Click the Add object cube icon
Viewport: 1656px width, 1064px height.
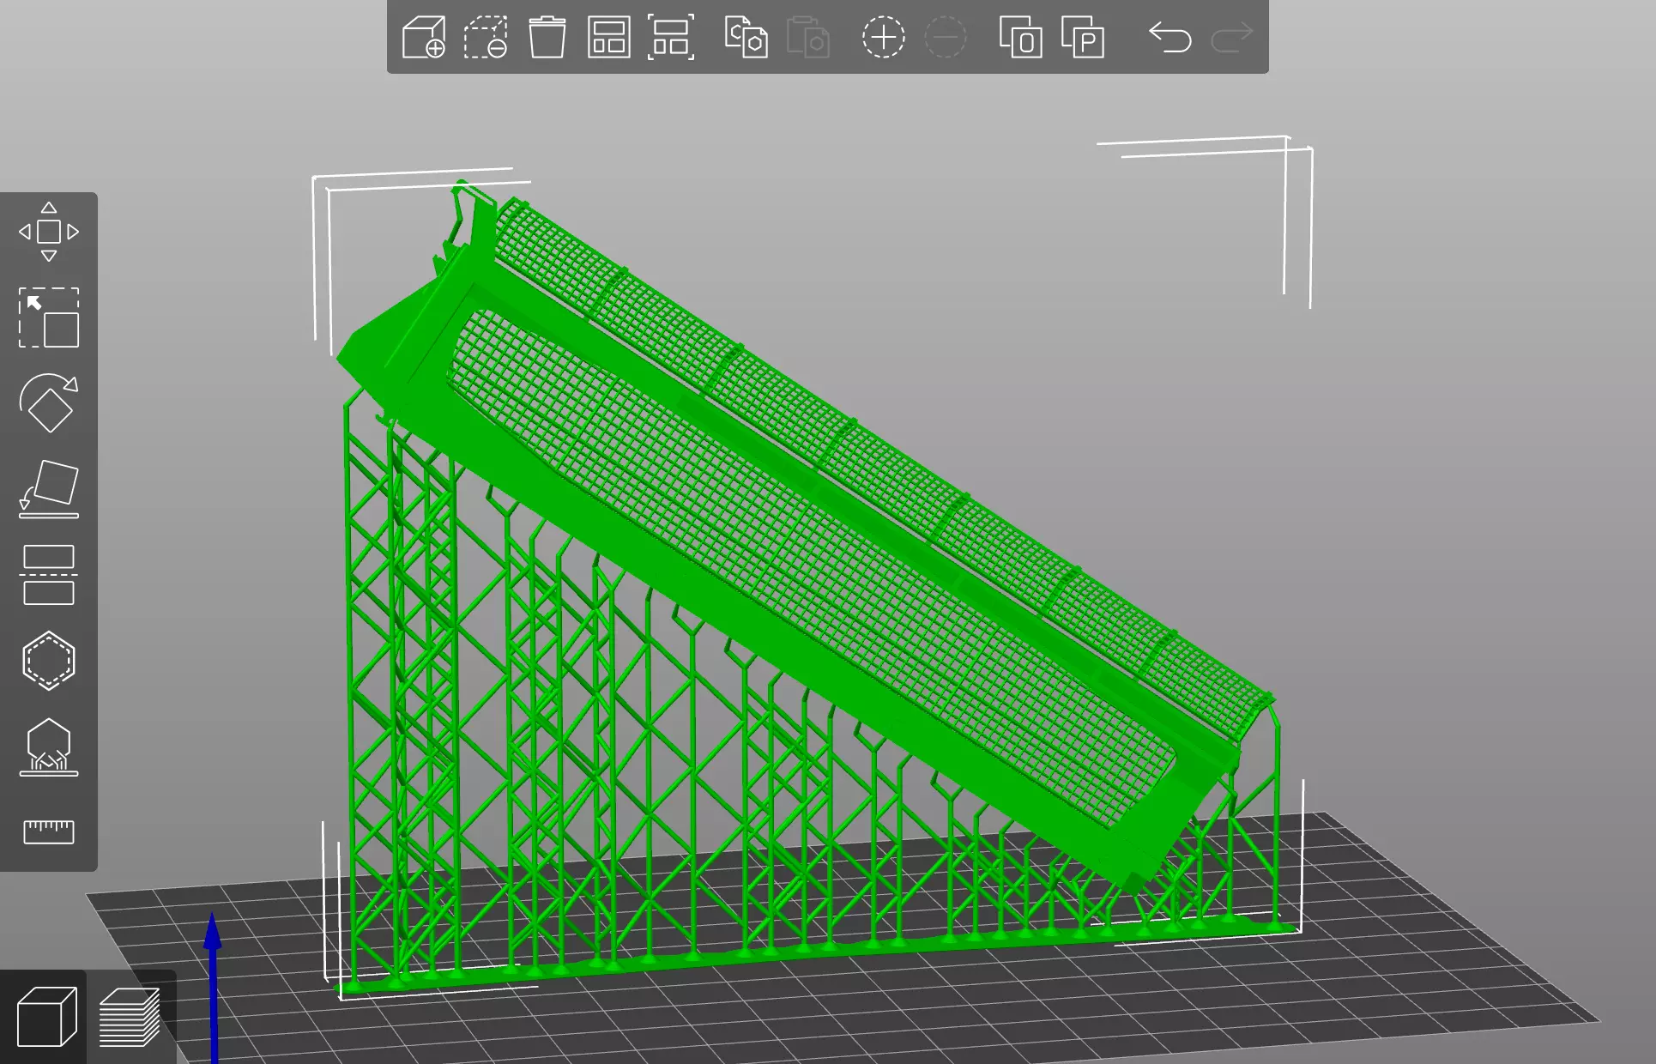pos(424,38)
